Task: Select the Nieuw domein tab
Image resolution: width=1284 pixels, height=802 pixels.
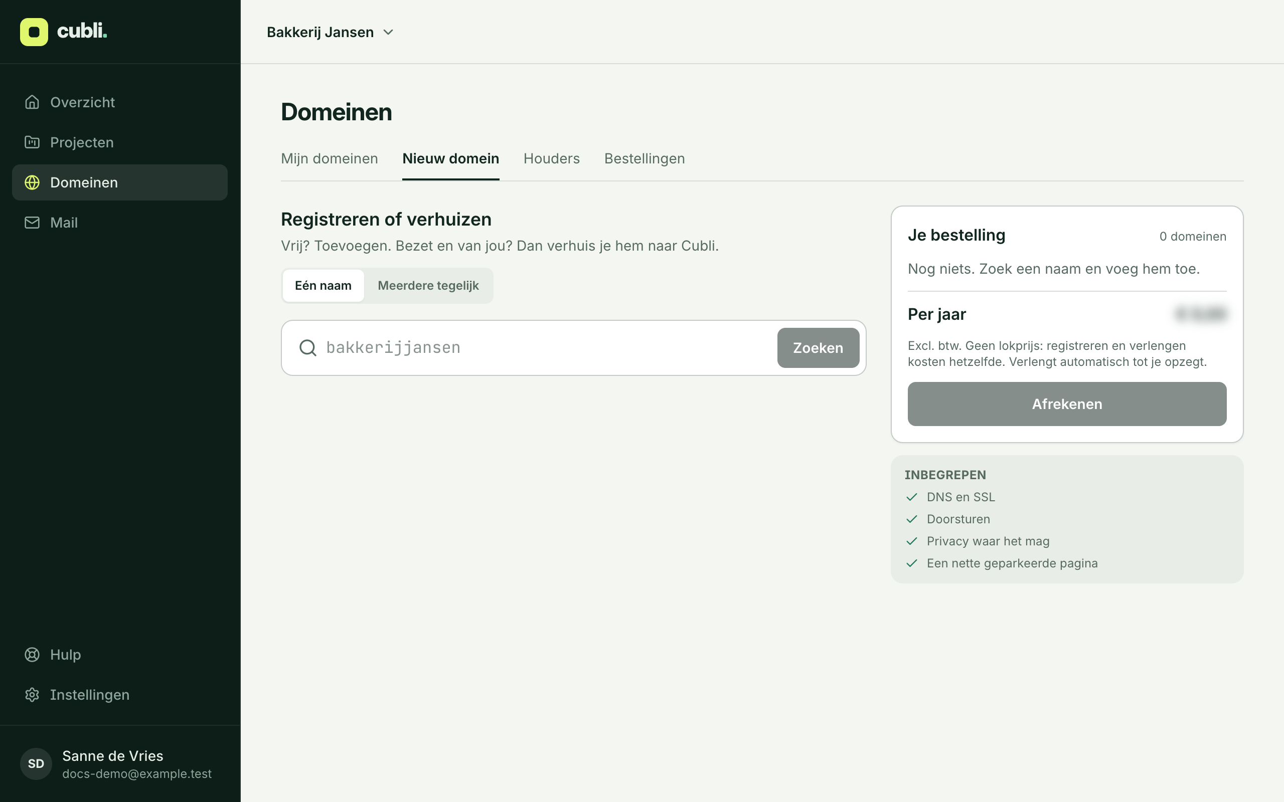Action: [x=450, y=158]
